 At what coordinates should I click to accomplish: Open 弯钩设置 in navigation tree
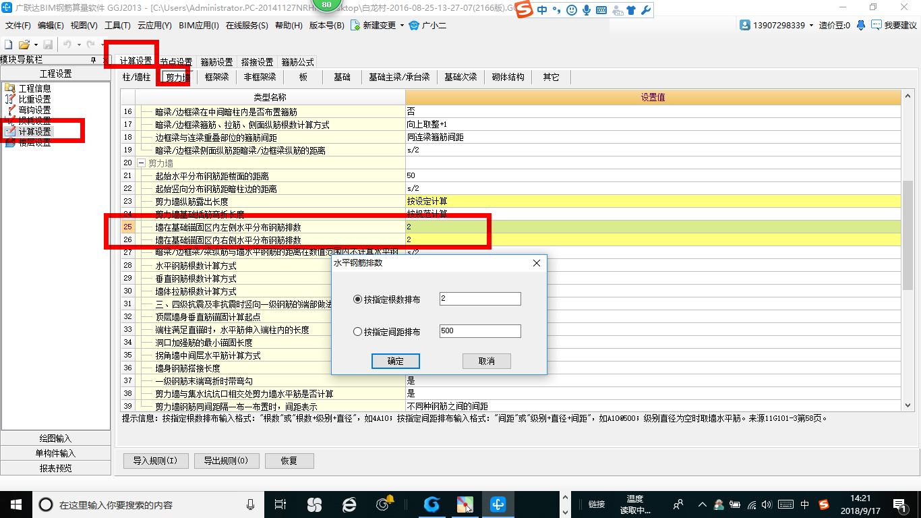tap(34, 110)
